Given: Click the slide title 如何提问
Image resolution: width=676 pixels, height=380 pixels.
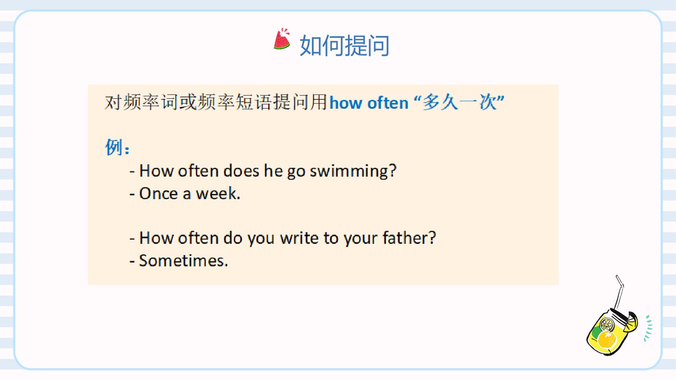Looking at the screenshot, I should [x=344, y=45].
